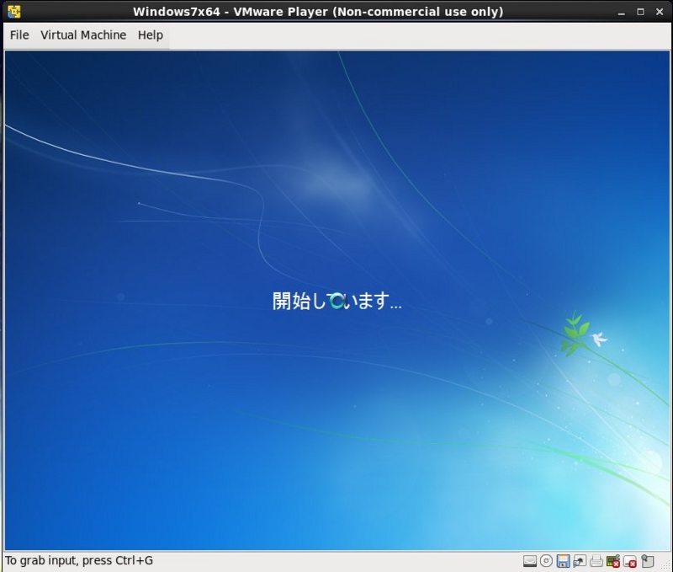673x572 pixels.
Task: Open the File menu
Action: point(19,35)
